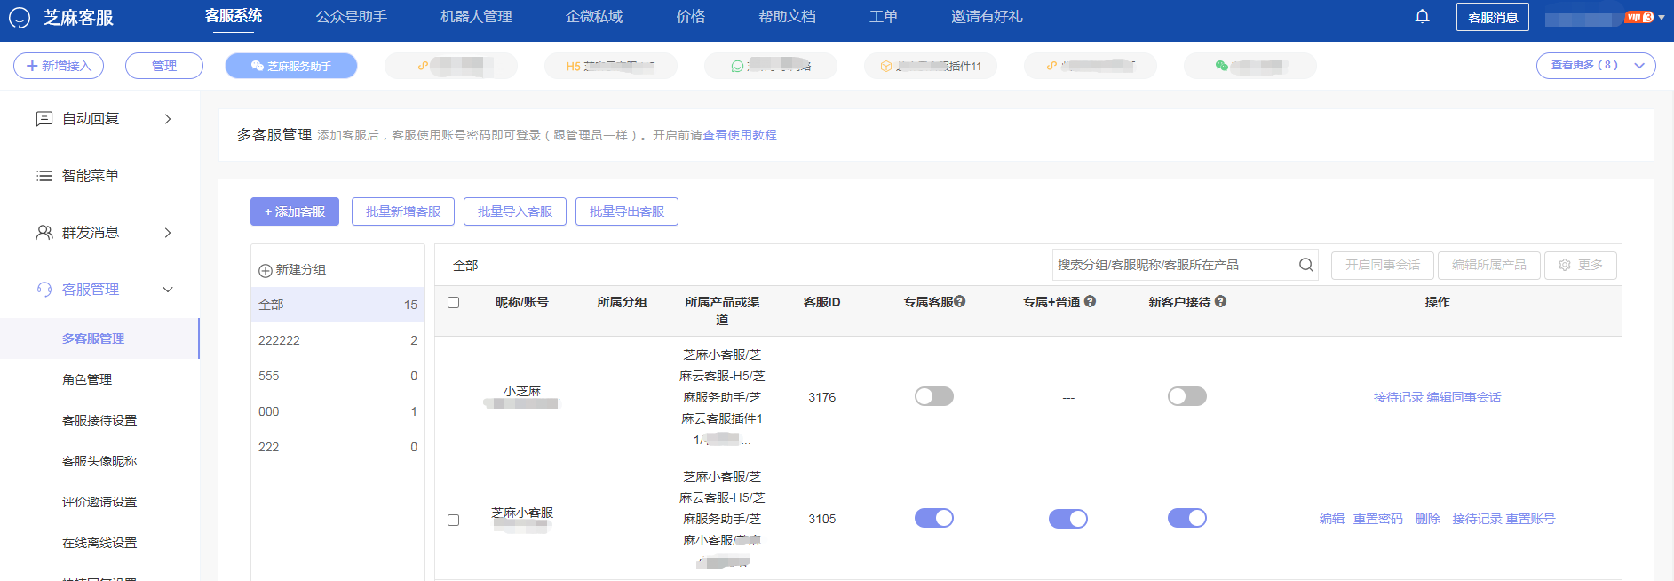Click 批量导入客服 button
Image resolution: width=1674 pixels, height=581 pixels.
pyautogui.click(x=515, y=211)
